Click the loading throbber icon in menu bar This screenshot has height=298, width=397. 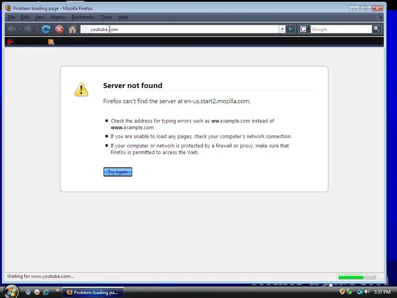pos(379,17)
